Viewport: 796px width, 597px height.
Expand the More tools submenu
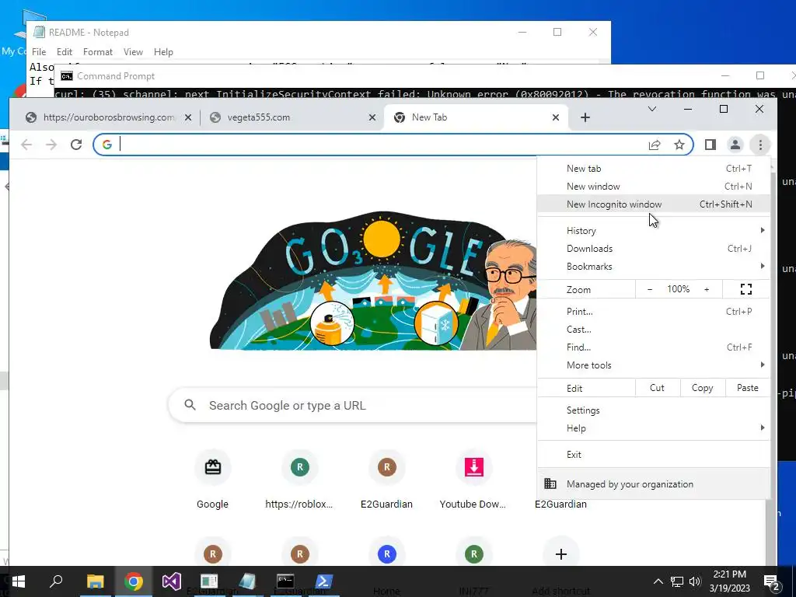point(654,365)
